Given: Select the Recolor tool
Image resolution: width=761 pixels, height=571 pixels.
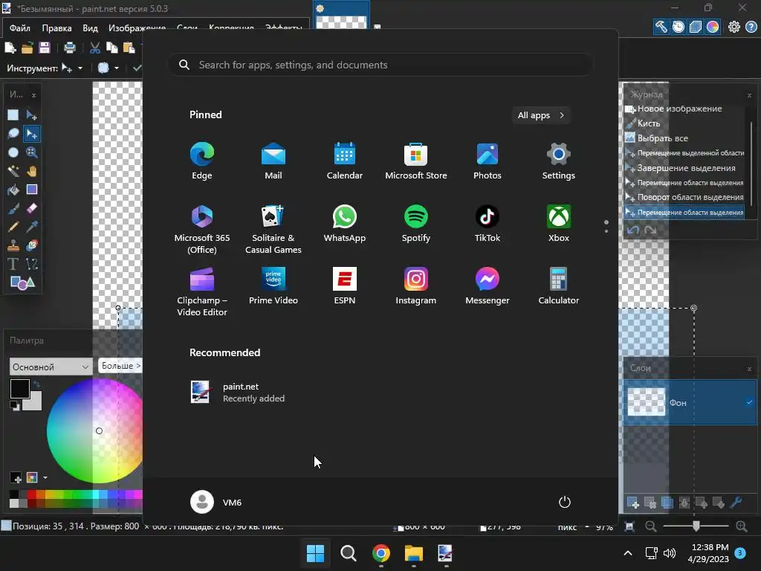Looking at the screenshot, I should [x=31, y=245].
